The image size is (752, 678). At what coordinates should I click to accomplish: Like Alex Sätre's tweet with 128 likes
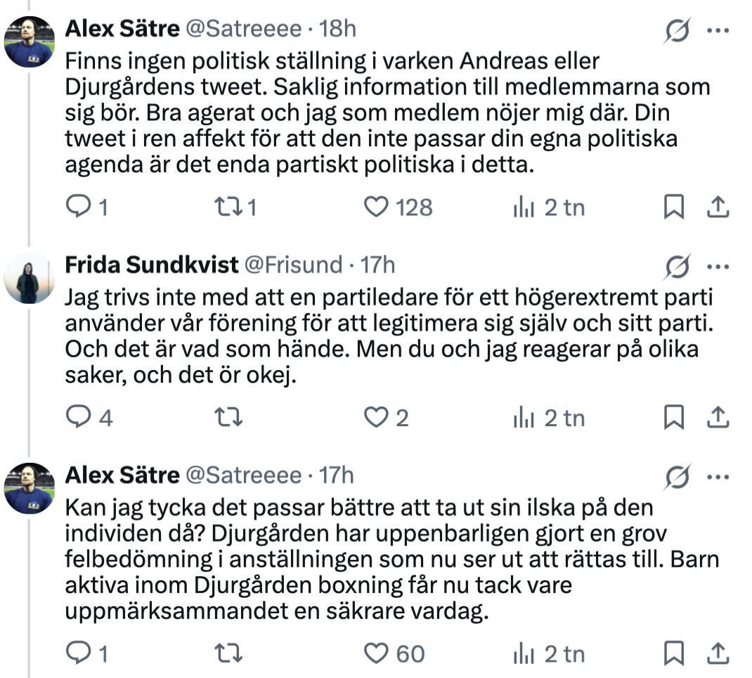376,207
